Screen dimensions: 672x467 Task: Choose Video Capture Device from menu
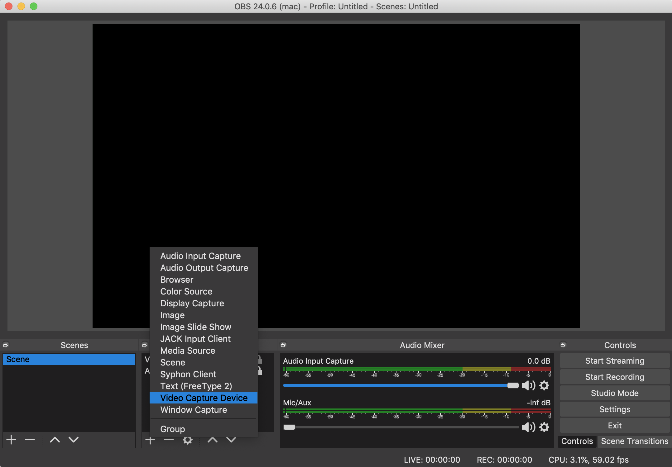[204, 398]
